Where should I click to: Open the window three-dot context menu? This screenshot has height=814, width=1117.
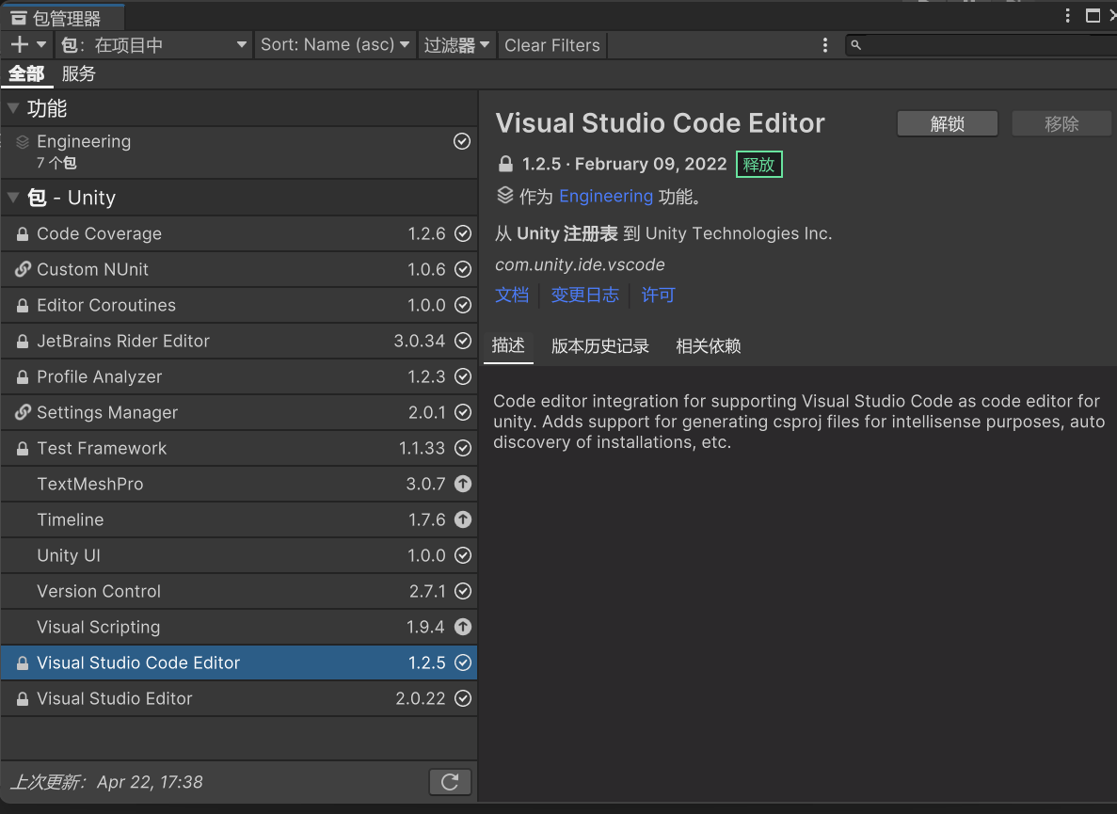pos(1067,16)
